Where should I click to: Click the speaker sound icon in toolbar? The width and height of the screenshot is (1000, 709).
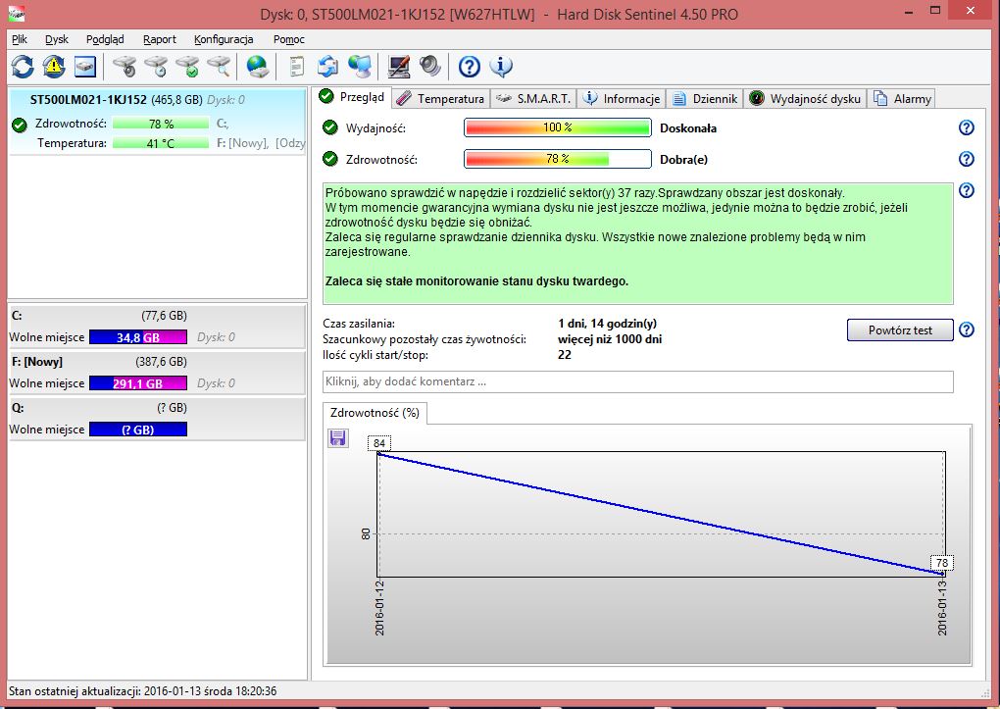click(429, 67)
